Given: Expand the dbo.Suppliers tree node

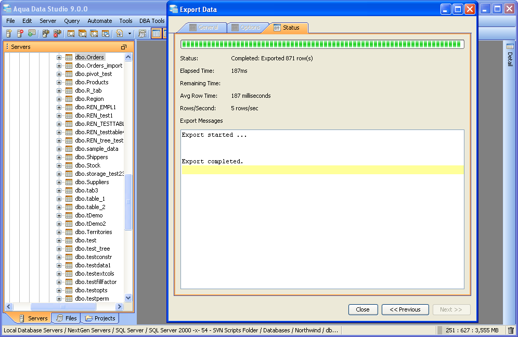Looking at the screenshot, I should pos(59,182).
